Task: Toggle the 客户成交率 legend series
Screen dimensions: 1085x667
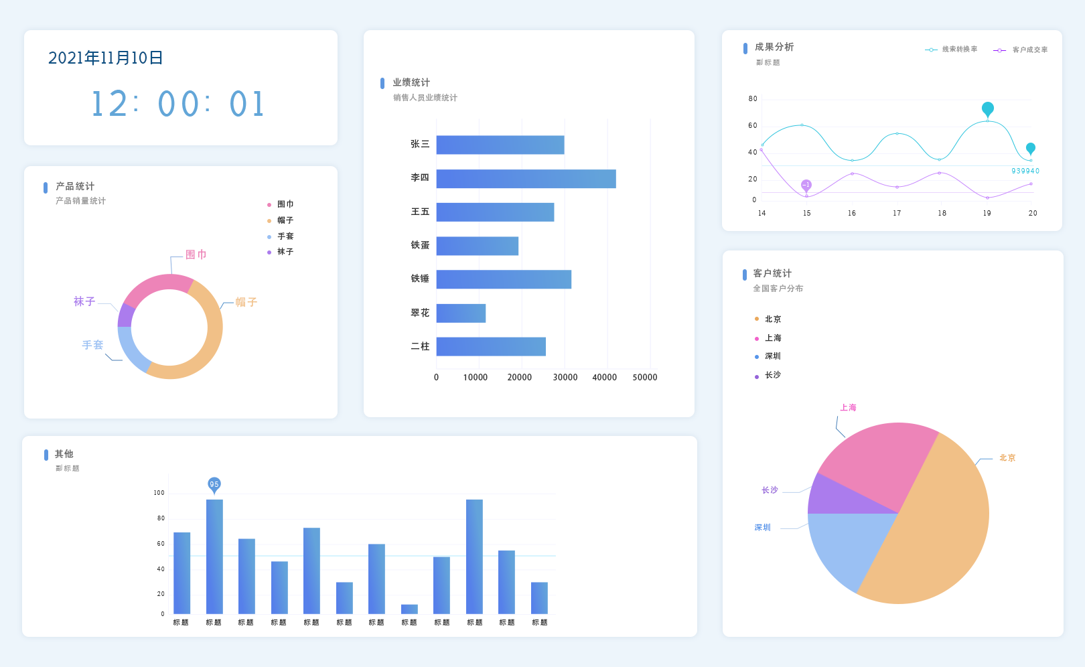Action: [x=1021, y=50]
